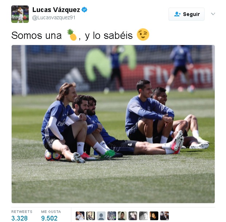View the 9.502 me gusta count
This screenshot has height=222, width=226.
49,218
